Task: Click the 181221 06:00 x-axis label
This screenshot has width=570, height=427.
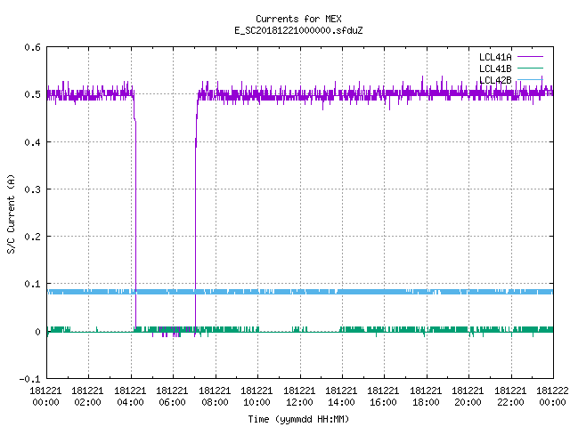Action: tap(172, 397)
